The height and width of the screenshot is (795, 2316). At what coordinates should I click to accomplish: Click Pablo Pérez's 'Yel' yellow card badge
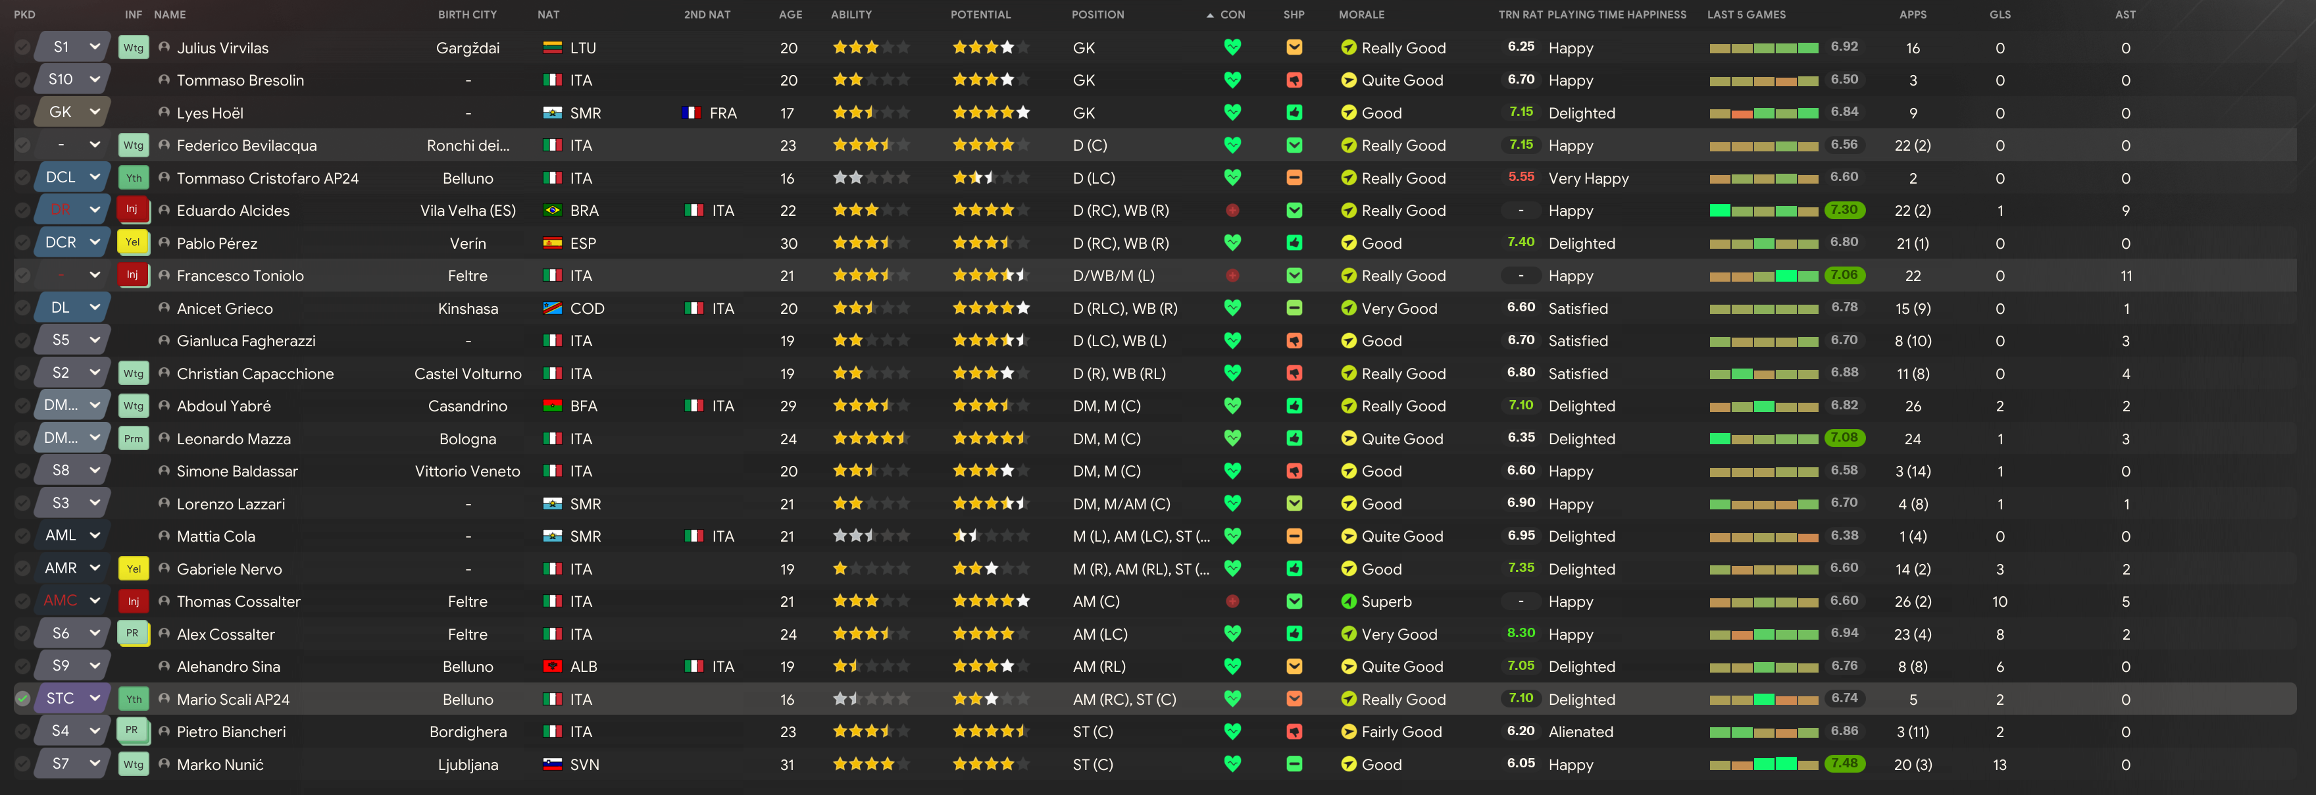[x=132, y=243]
